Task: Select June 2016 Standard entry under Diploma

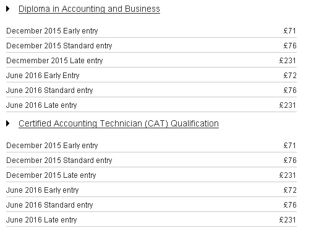Action: (151, 90)
